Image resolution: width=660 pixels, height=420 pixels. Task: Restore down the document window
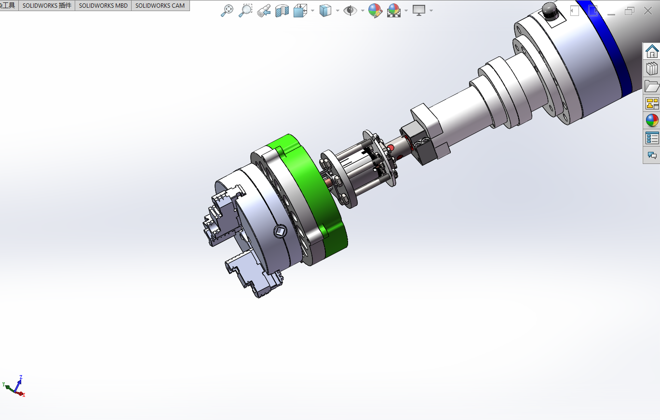tap(630, 11)
